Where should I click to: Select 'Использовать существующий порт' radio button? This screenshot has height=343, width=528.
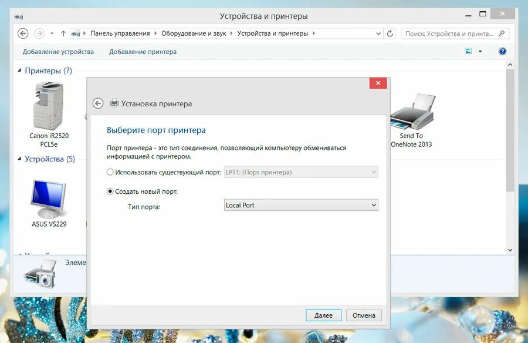pos(110,171)
